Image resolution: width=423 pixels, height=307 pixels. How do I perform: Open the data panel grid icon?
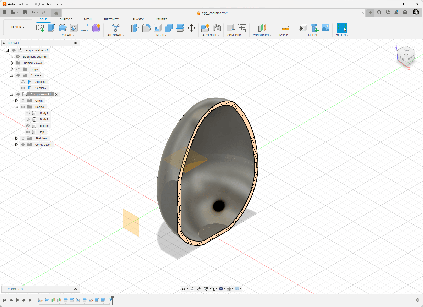pos(4,12)
